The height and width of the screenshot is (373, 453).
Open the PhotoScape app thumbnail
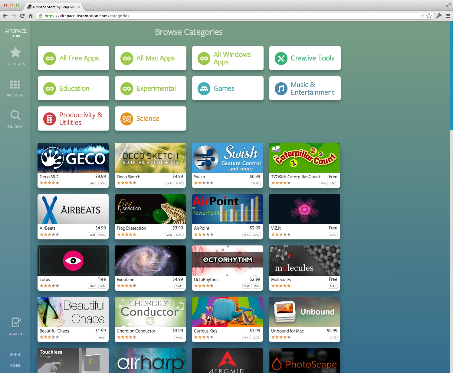point(304,361)
